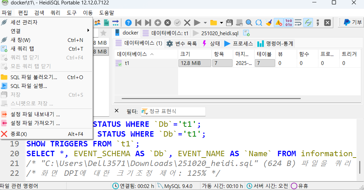Screen dimensions: 364x190
Task: Click the post changes checkmark icon
Action: pos(177,23)
